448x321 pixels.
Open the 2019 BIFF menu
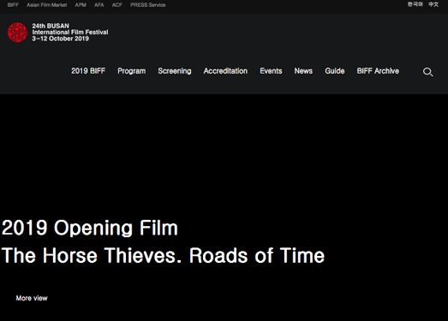pyautogui.click(x=88, y=71)
